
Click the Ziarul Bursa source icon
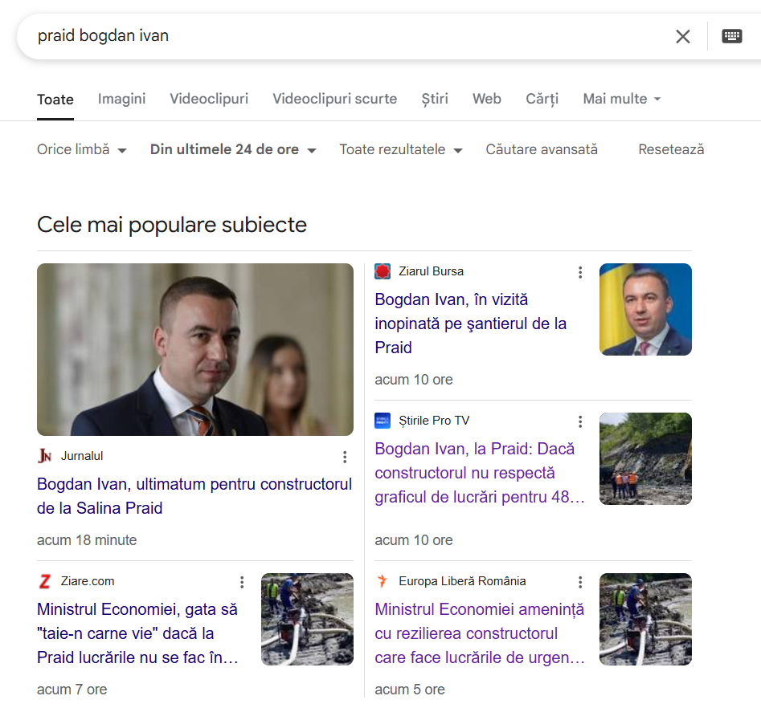(382, 271)
